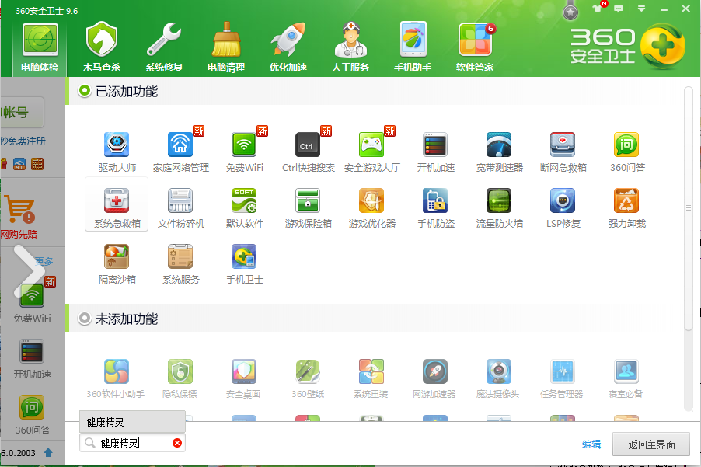Open 家庭网络管理 tool
Screen dimensions: 701x467
(180, 152)
